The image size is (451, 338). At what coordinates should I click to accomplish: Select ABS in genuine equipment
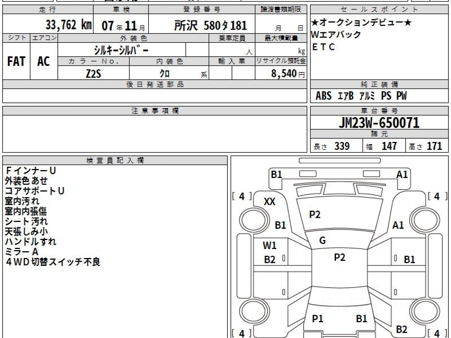coord(324,96)
